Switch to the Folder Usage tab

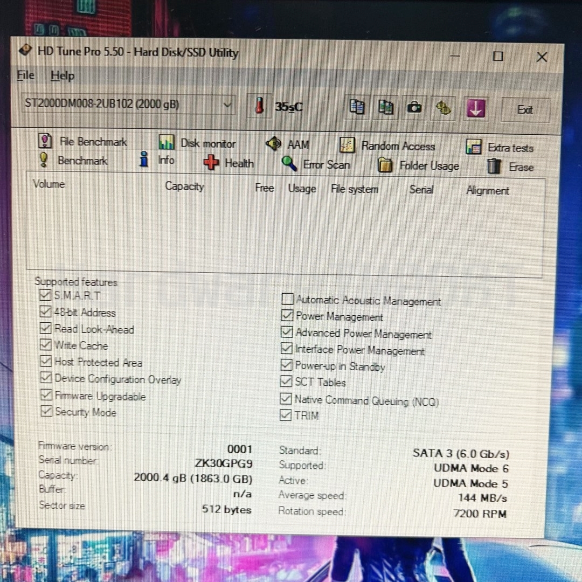pos(418,165)
